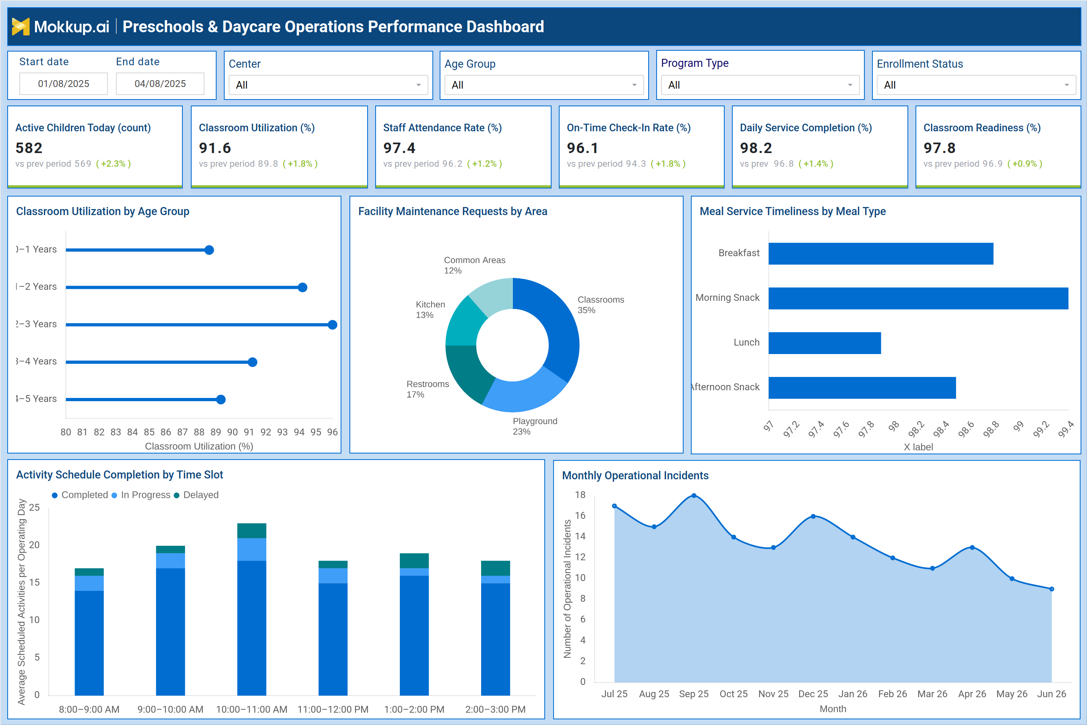Click the 1–2 Years lollipop marker

(303, 288)
